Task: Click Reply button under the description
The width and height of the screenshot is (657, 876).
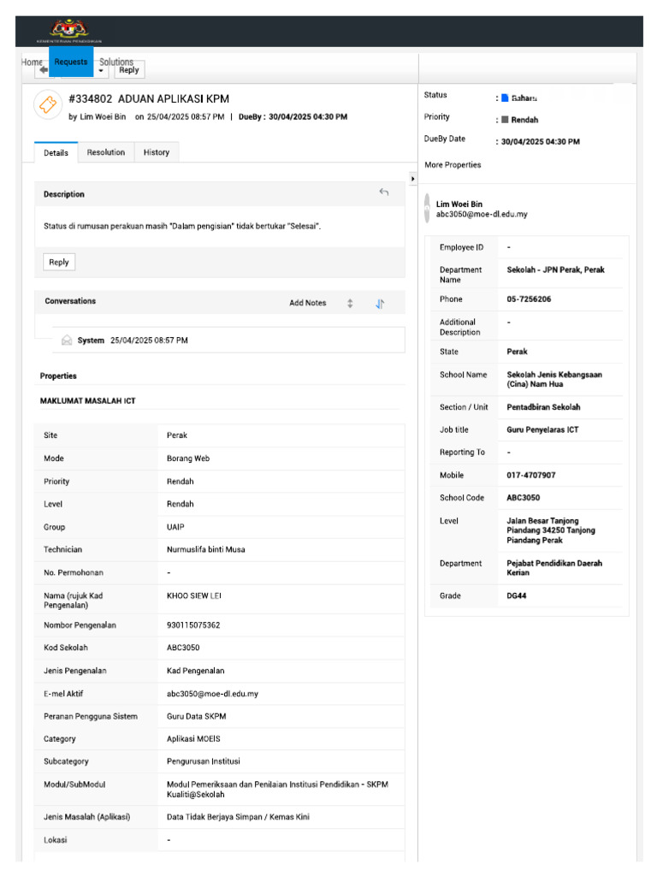Action: 59,262
